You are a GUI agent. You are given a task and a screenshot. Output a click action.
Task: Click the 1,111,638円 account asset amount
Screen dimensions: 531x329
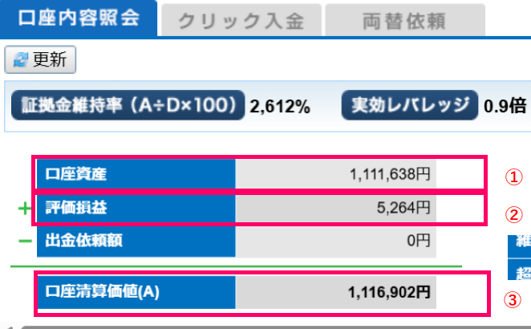(391, 174)
